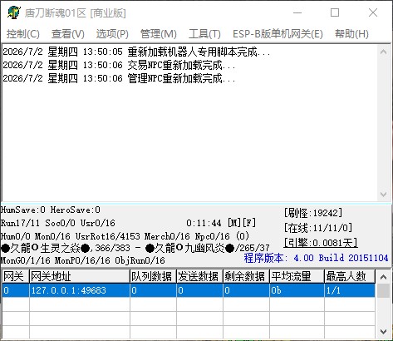Click gateway table scrollbar up arrow
393x341 pixels.
384,277
